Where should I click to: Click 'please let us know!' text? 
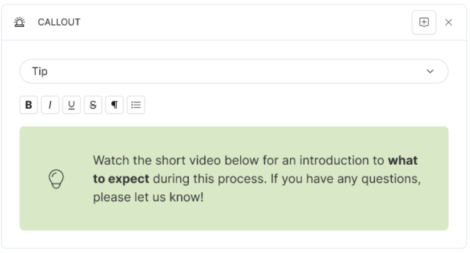[x=148, y=197]
